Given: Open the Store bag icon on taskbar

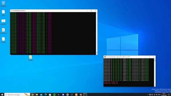Looking at the screenshot, I should click(50, 95).
